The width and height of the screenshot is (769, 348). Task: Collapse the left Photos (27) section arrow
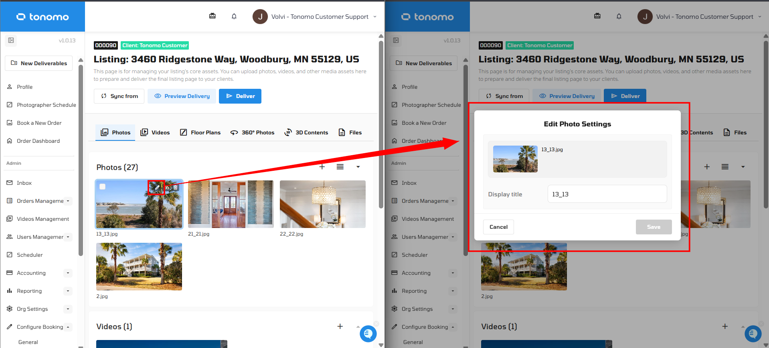click(358, 167)
